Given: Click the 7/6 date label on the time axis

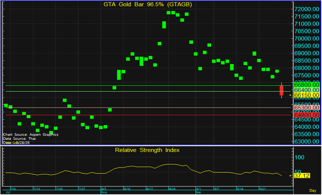Looking at the screenshot, I should [x=13, y=189].
